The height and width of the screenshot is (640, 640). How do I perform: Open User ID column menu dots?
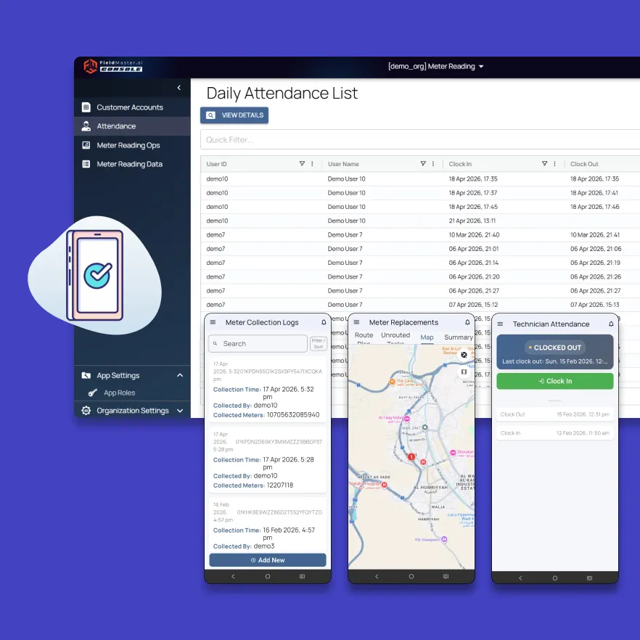[x=312, y=164]
